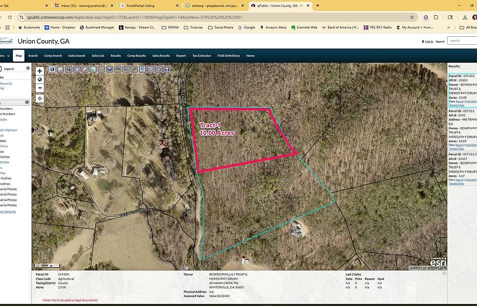Image resolution: width=477 pixels, height=306 pixels.
Task: Switch to the Tax Estimator tab
Action: coord(201,56)
